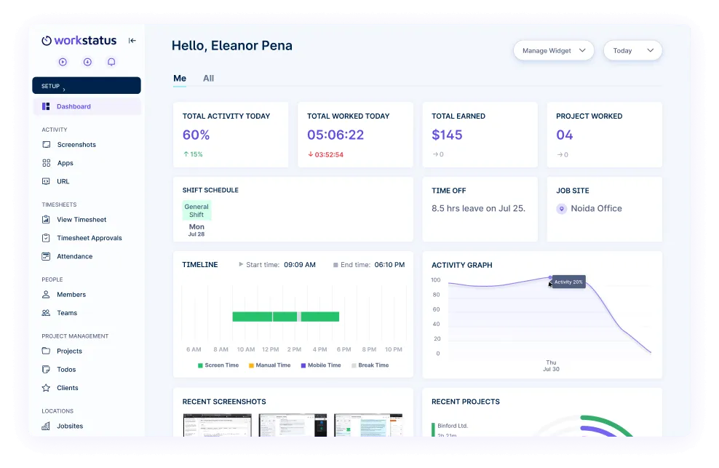Toggle Break Time legend gray swatch
The width and height of the screenshot is (719, 468).
click(354, 365)
